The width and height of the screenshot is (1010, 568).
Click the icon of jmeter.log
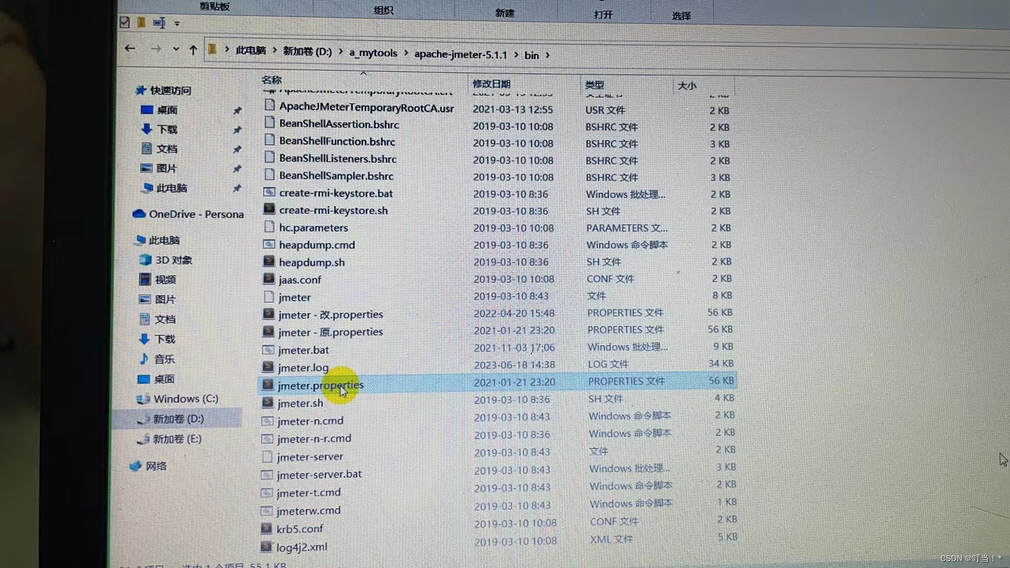point(268,367)
